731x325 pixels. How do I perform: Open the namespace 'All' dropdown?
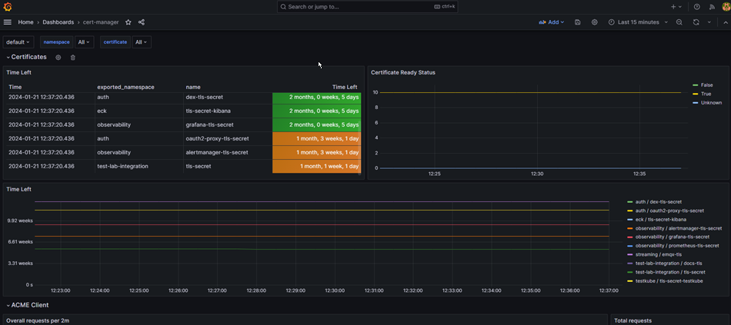pyautogui.click(x=85, y=42)
